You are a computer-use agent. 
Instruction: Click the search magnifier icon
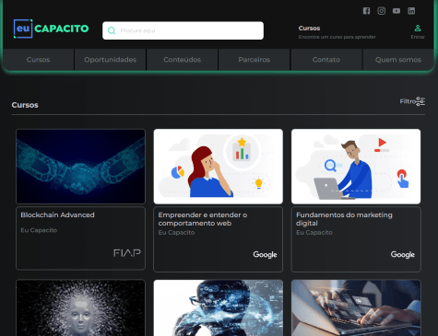[112, 30]
